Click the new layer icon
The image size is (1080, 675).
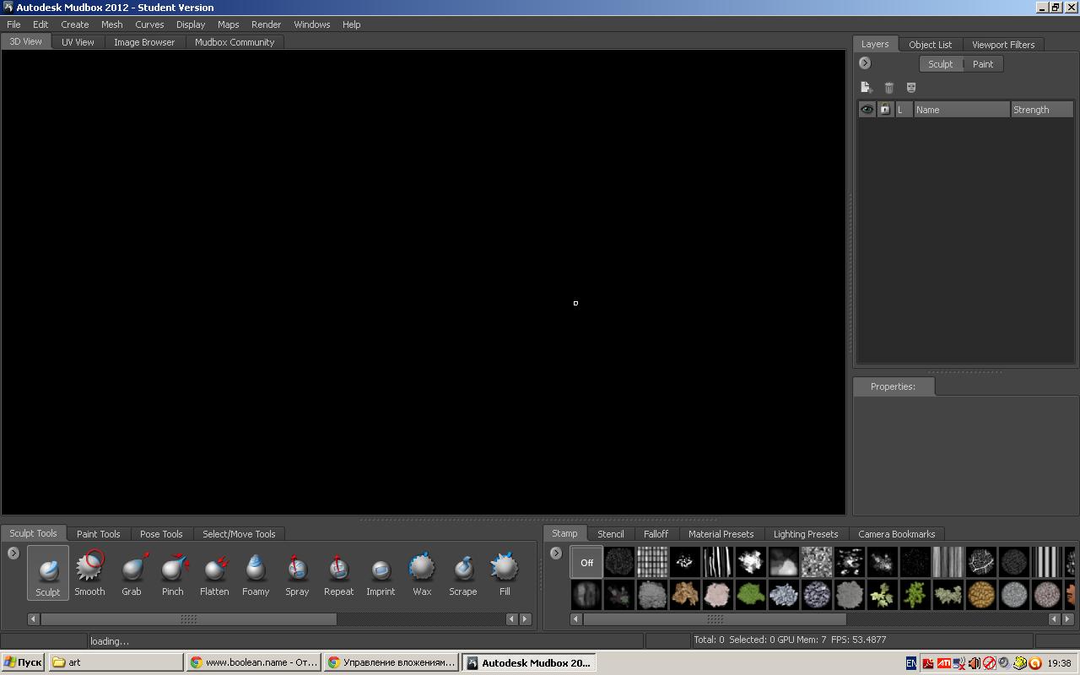coord(866,87)
